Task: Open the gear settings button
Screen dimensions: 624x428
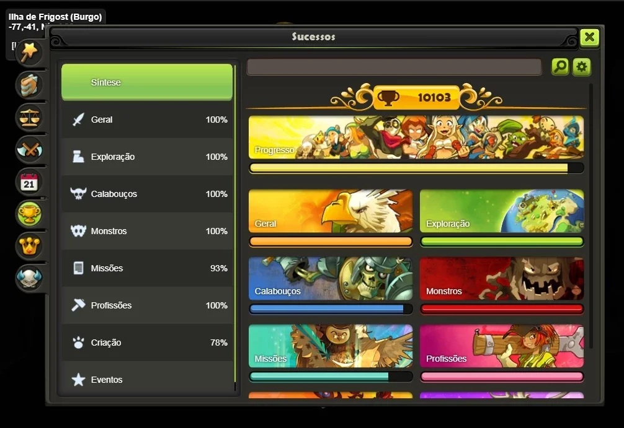Action: 581,67
